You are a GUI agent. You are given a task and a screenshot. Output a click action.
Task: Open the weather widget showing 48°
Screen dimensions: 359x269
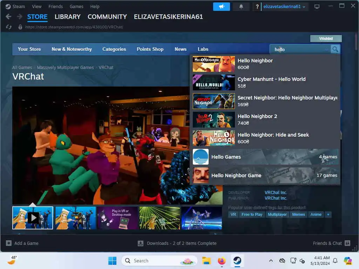[x=12, y=260]
